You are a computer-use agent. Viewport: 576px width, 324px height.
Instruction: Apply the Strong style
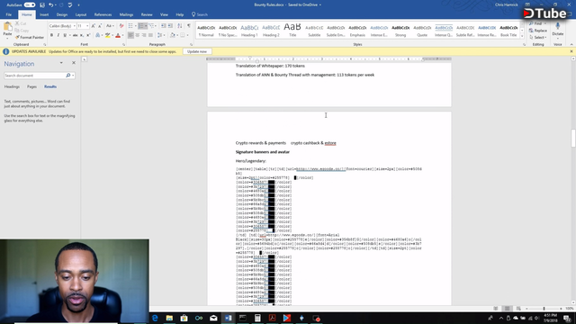coord(400,31)
